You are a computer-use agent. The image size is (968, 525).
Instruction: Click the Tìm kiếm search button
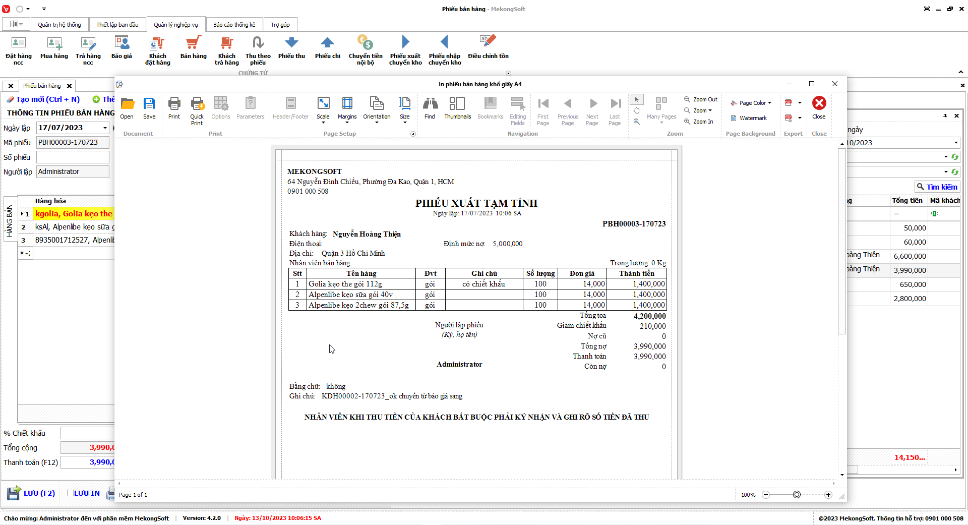click(x=937, y=187)
